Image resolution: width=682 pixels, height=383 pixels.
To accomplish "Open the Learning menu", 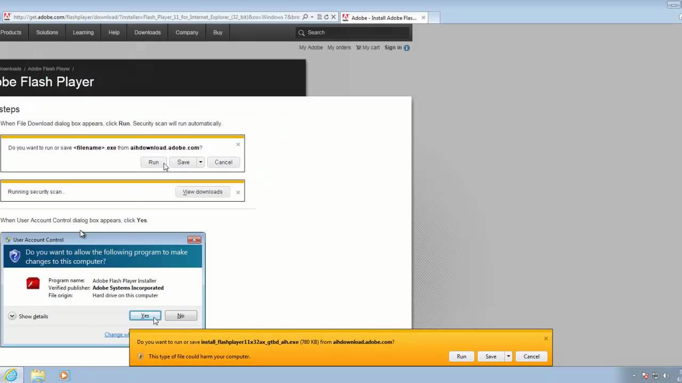I will click(83, 32).
